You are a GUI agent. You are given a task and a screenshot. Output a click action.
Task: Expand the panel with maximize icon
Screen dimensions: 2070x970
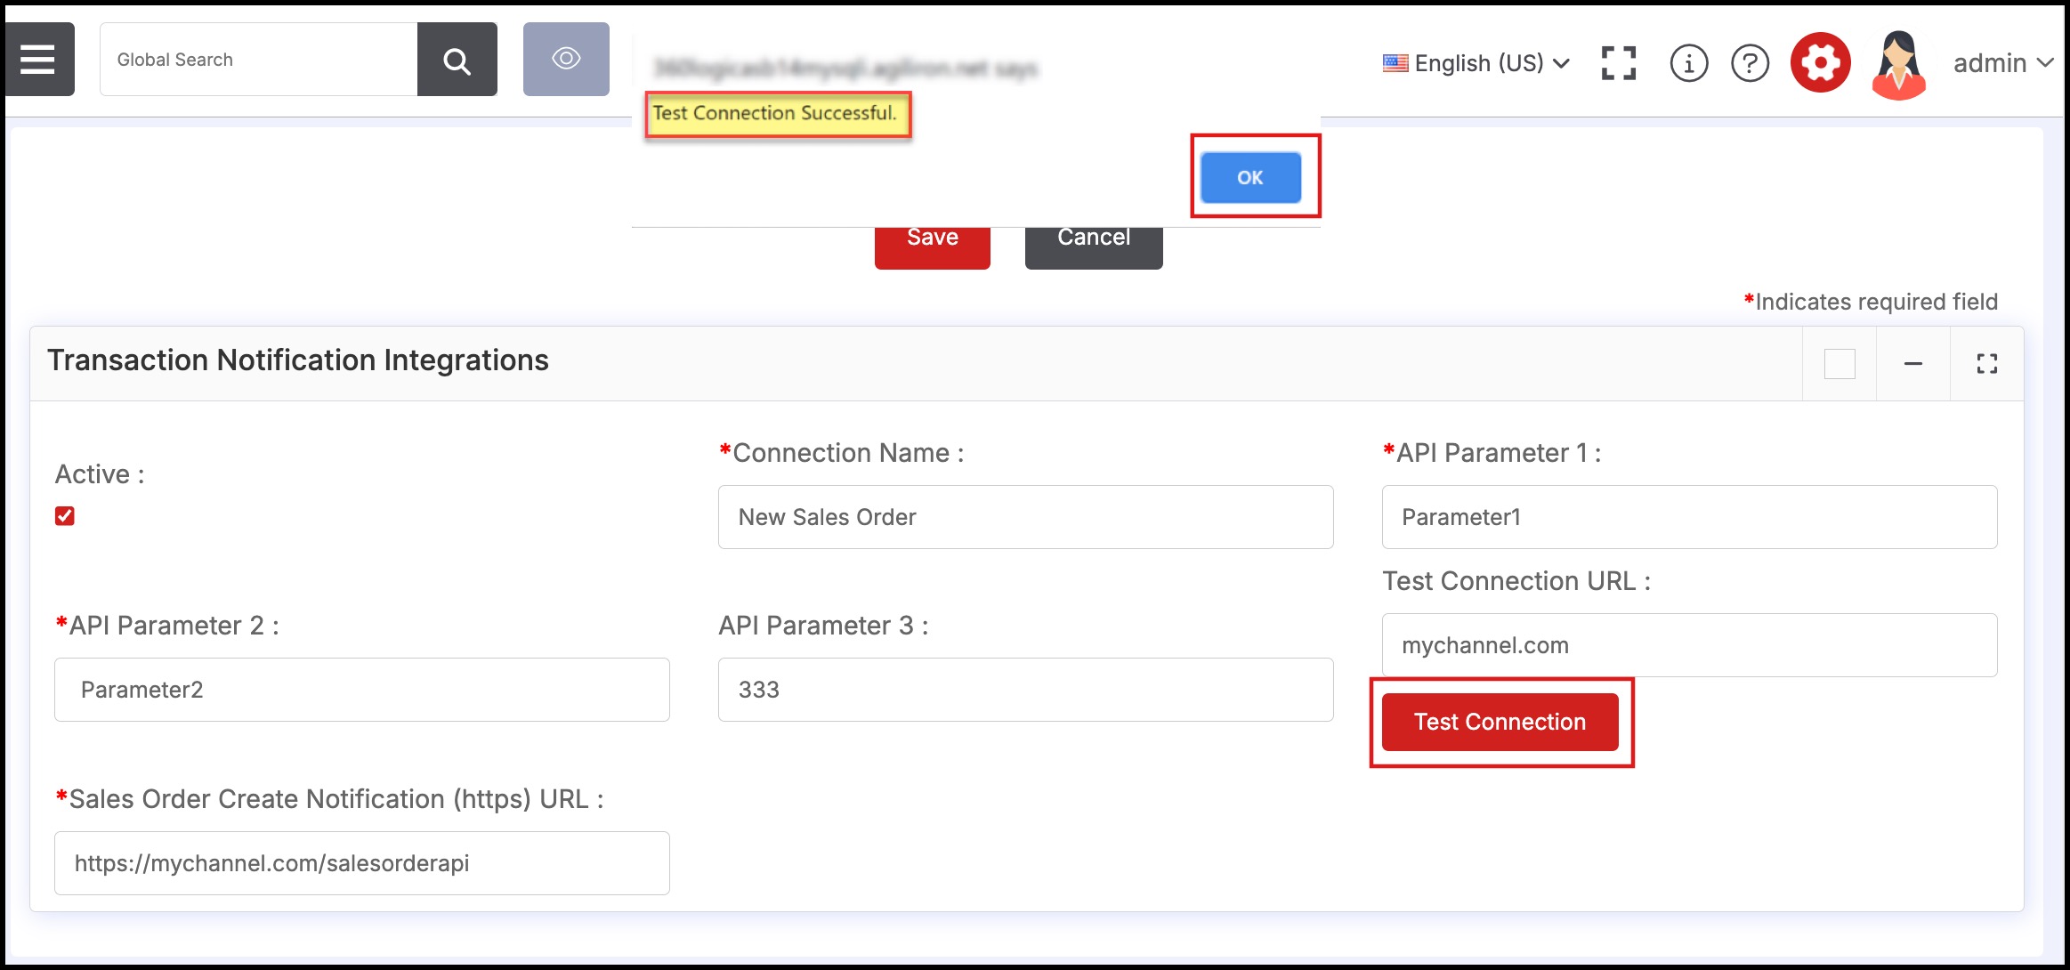[1986, 363]
